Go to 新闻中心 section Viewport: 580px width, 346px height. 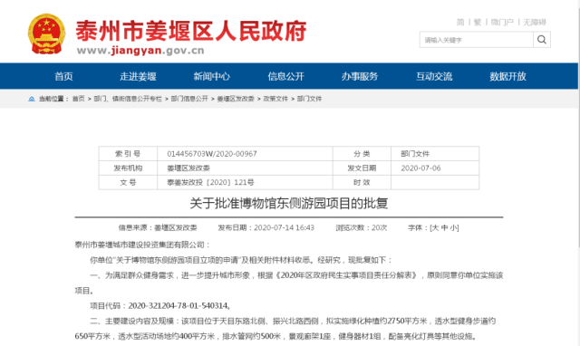212,76
